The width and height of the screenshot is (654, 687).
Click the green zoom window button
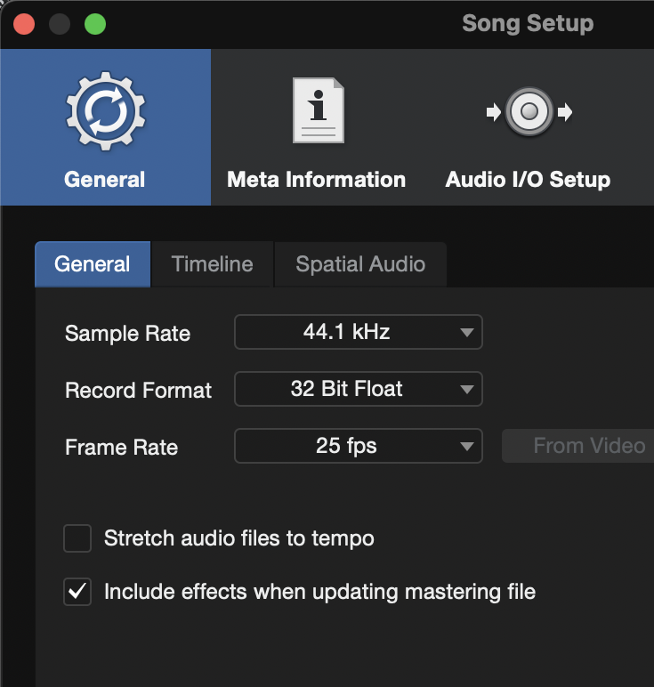click(x=95, y=24)
